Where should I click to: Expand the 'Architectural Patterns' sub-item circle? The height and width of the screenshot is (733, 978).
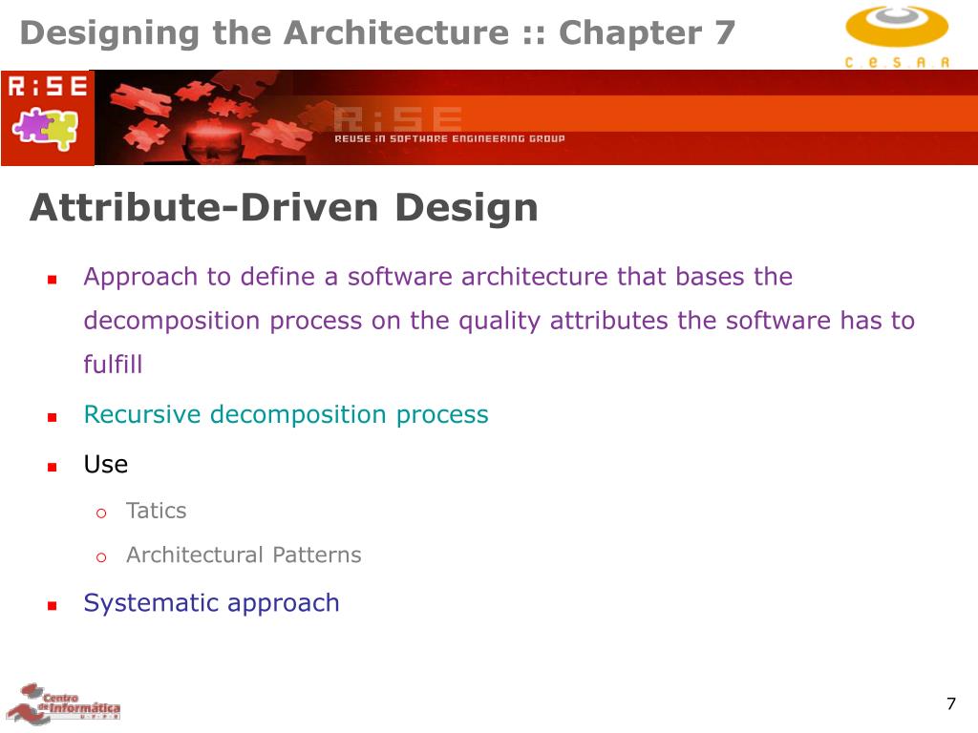click(x=101, y=555)
